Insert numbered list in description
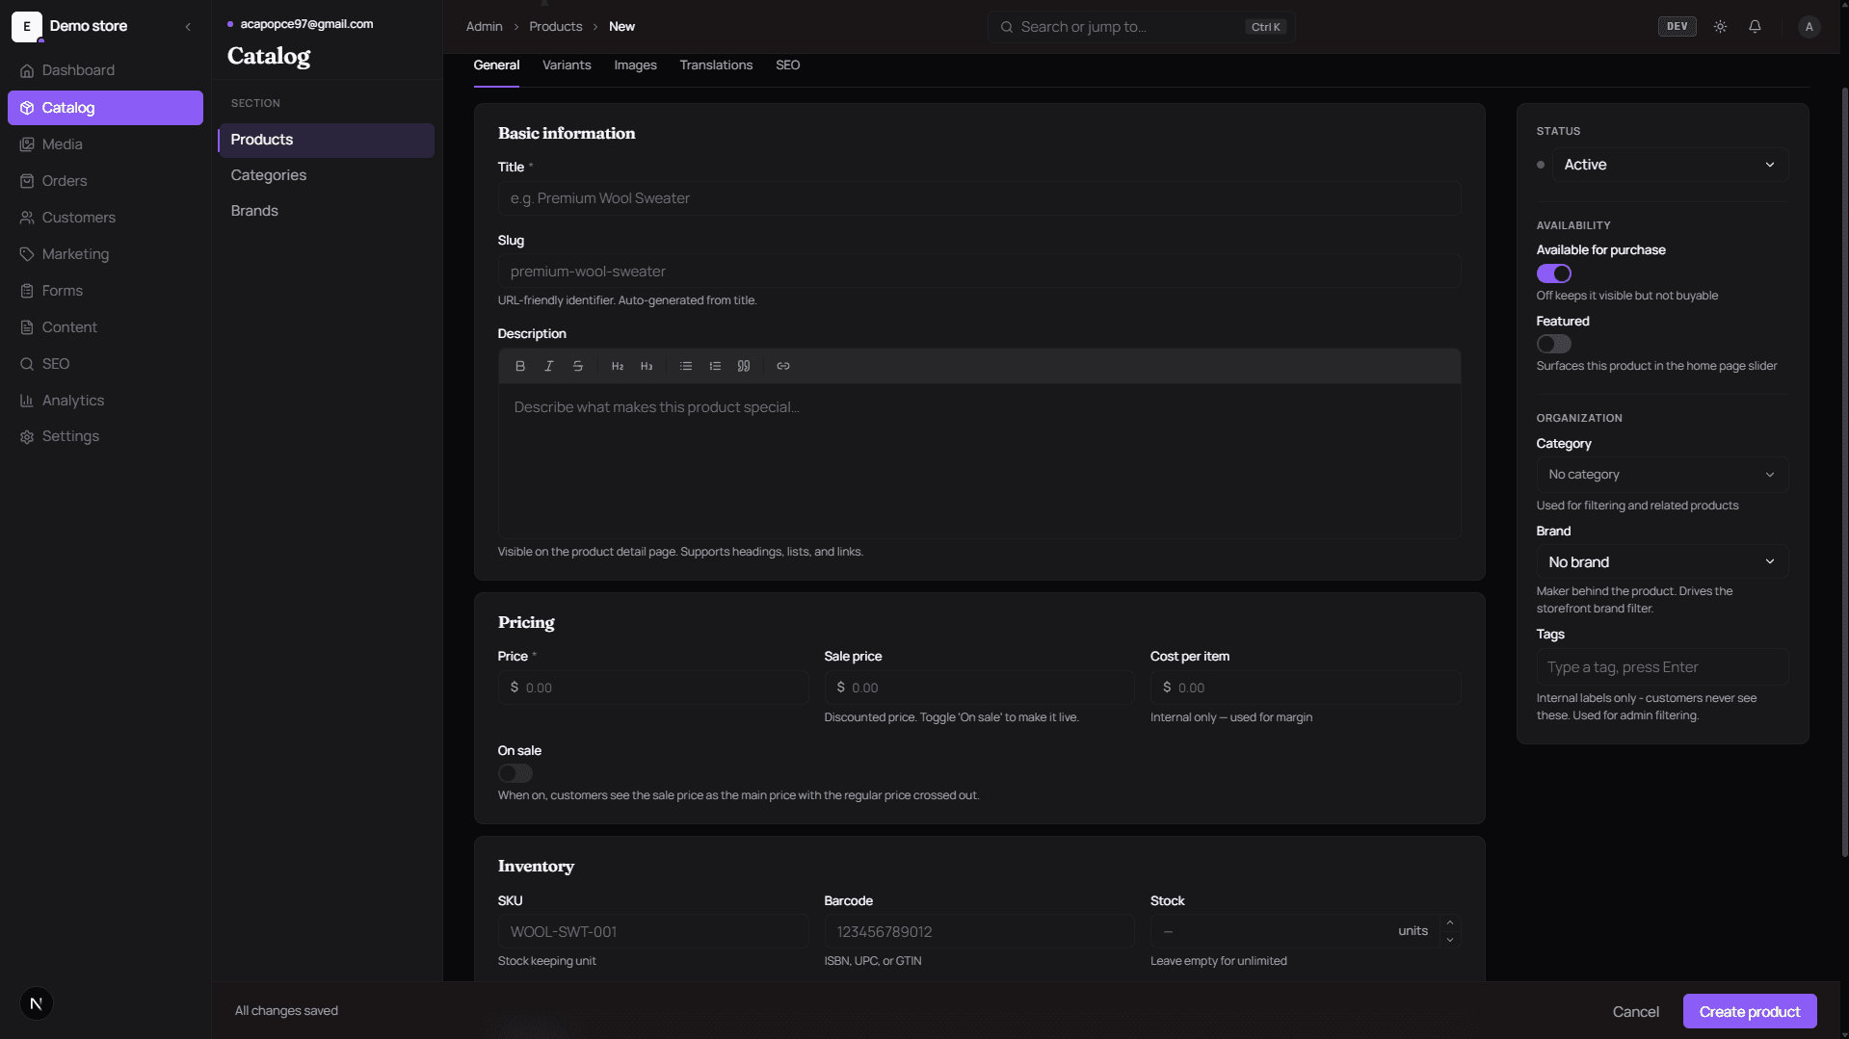This screenshot has width=1849, height=1039. [x=715, y=366]
